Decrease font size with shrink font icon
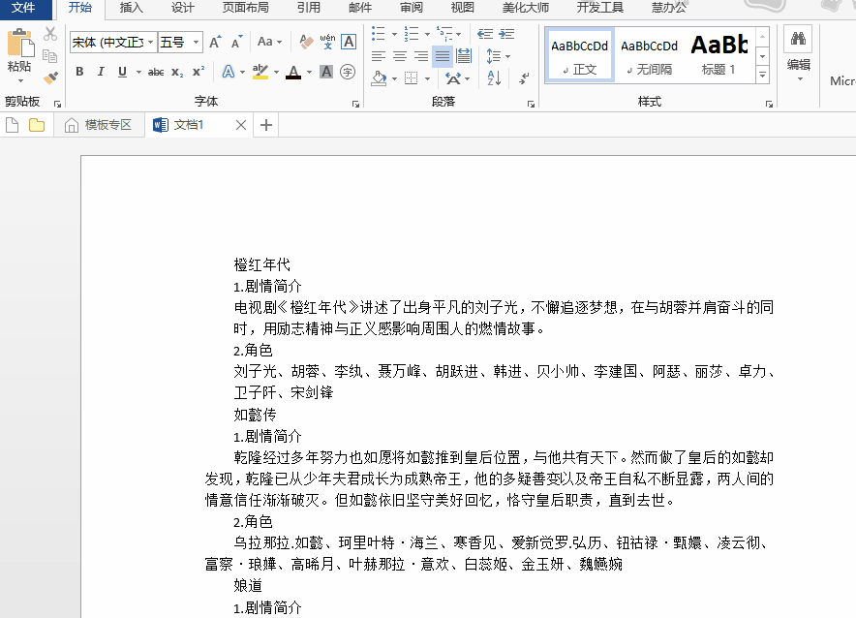 [x=237, y=42]
